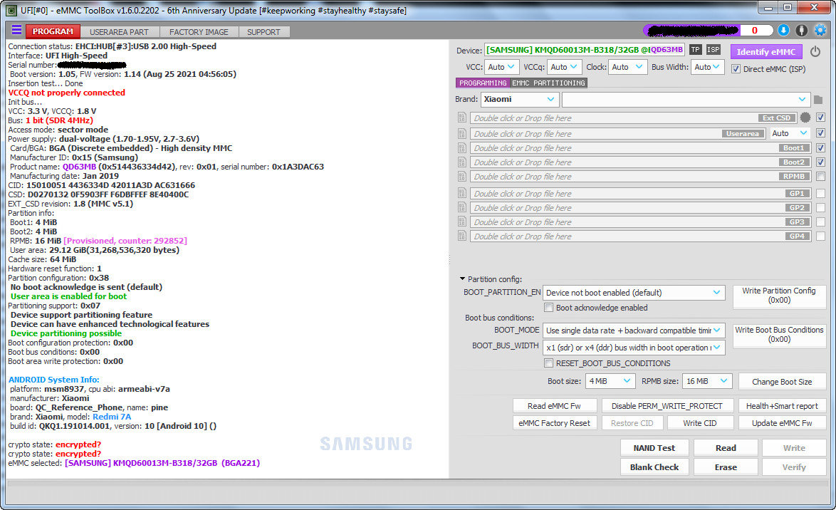
Task: Uncheck the Userarea row checkbox
Action: click(820, 132)
